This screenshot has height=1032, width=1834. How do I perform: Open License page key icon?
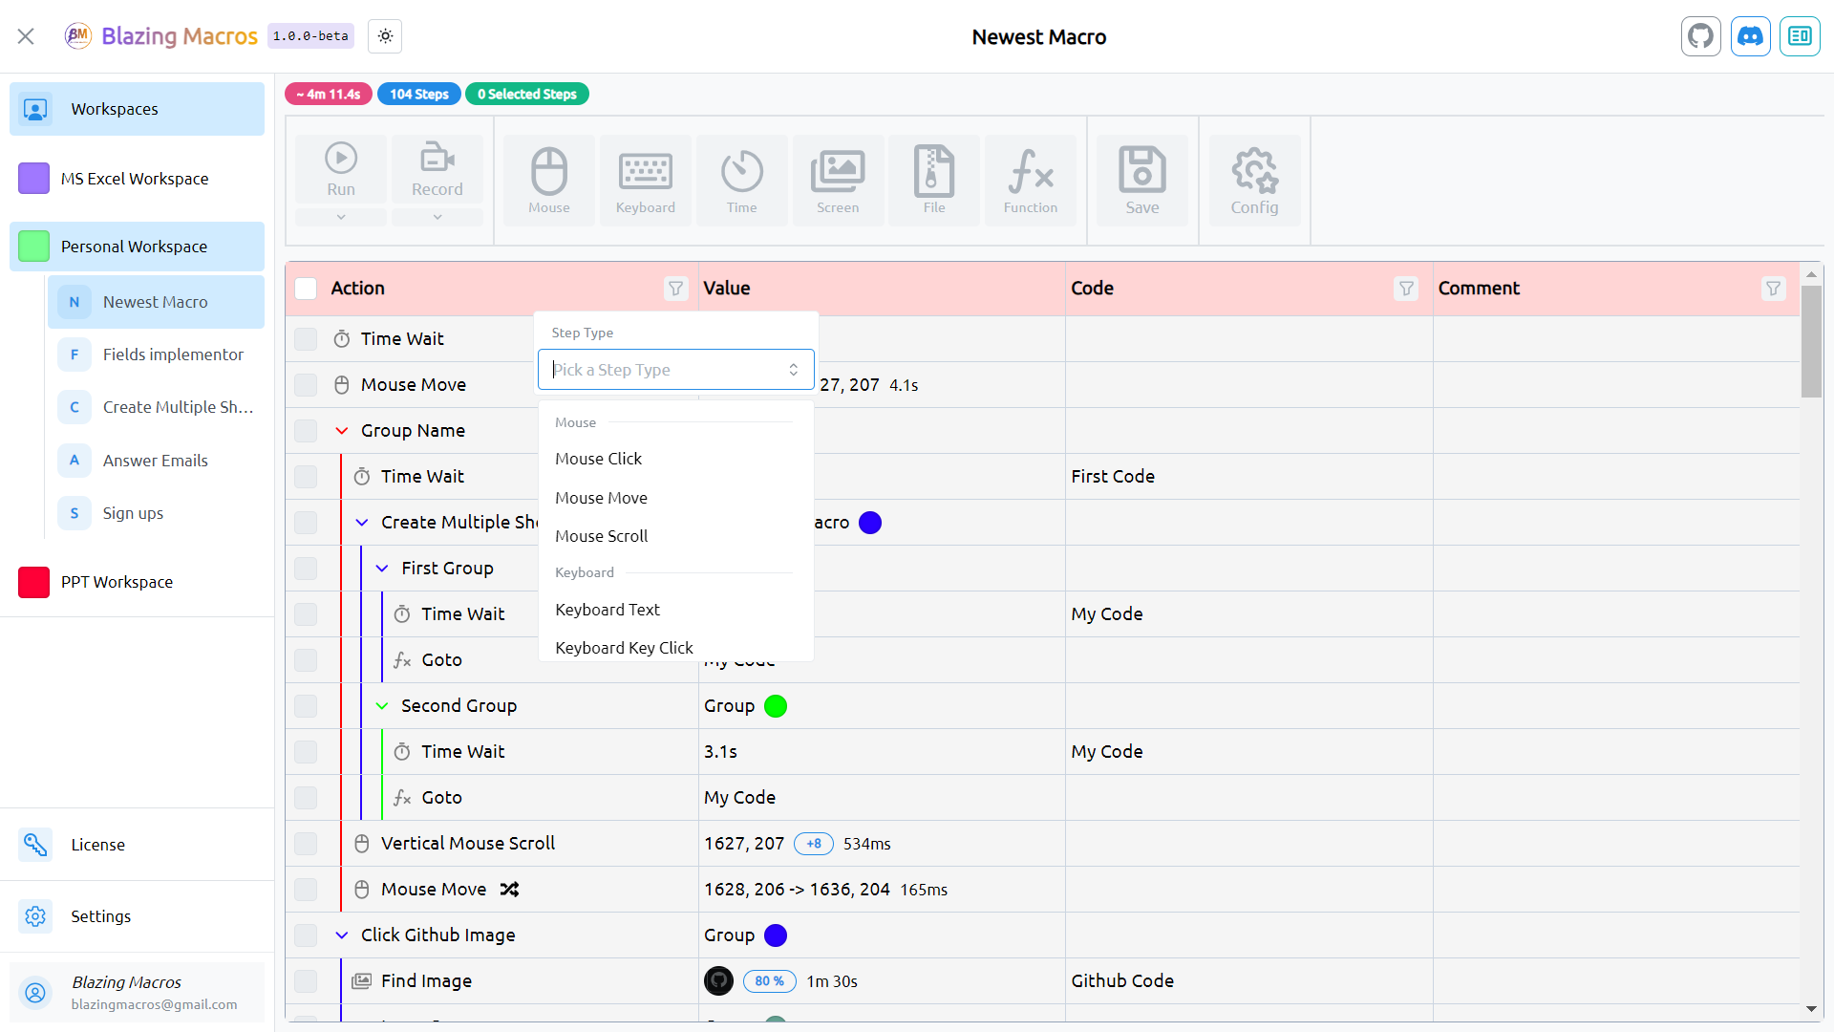35,845
